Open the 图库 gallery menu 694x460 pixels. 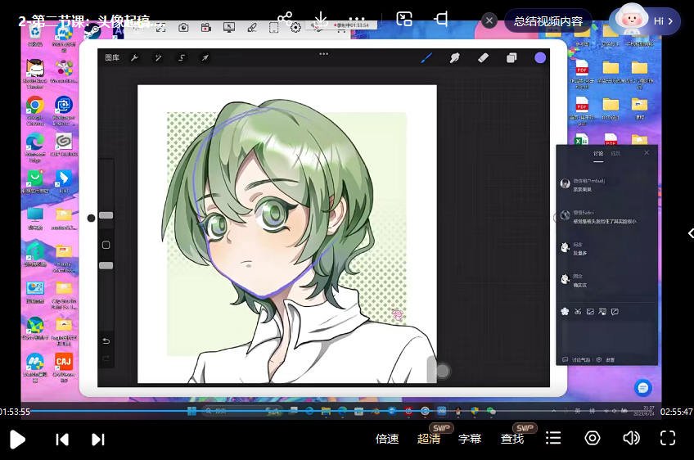(112, 58)
